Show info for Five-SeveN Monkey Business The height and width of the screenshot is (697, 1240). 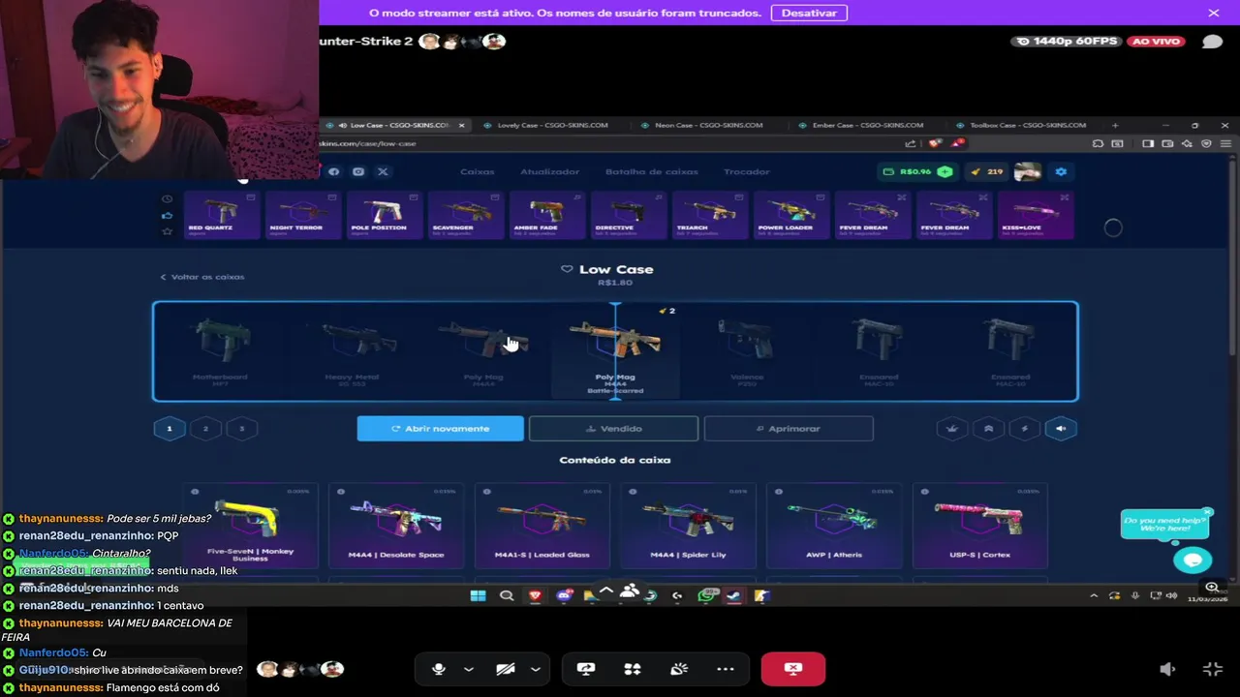(x=195, y=492)
